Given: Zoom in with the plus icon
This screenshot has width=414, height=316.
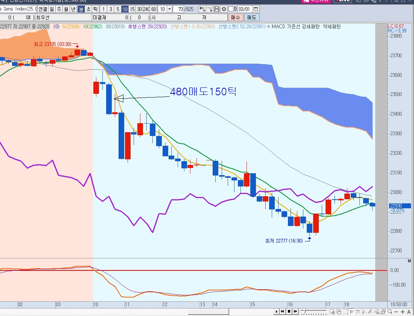Looking at the screenshot, I should 403,311.
